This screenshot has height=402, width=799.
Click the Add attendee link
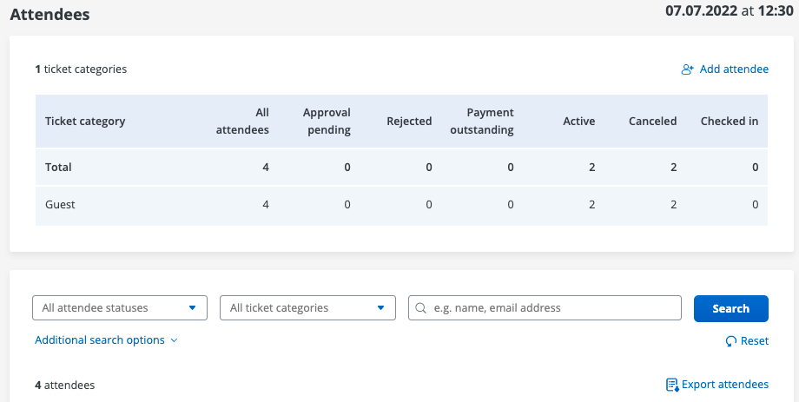pos(734,69)
